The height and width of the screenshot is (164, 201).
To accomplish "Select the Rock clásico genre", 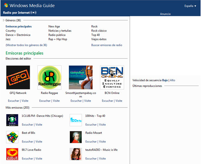I will [99, 31].
